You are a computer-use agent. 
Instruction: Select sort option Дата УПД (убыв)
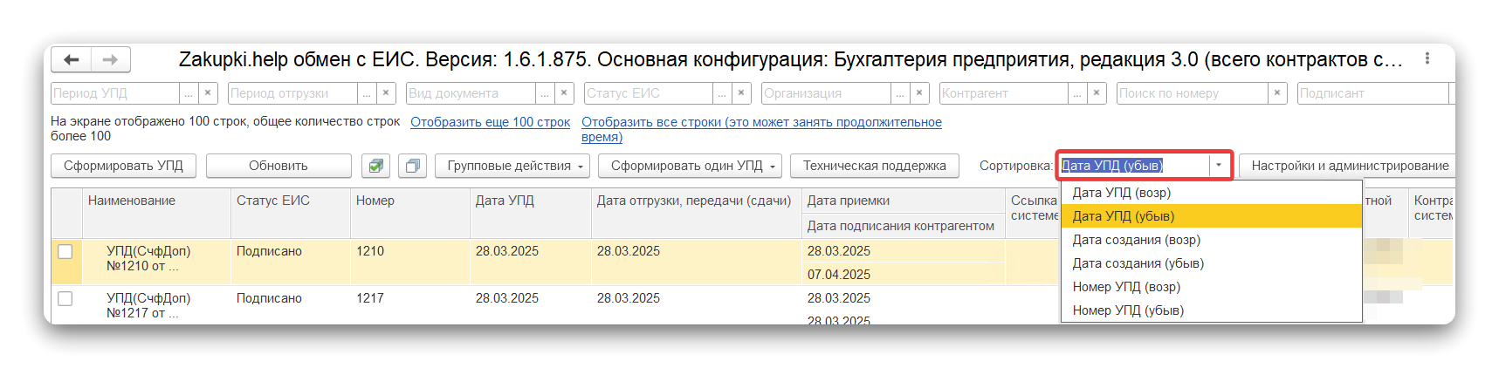[1212, 216]
